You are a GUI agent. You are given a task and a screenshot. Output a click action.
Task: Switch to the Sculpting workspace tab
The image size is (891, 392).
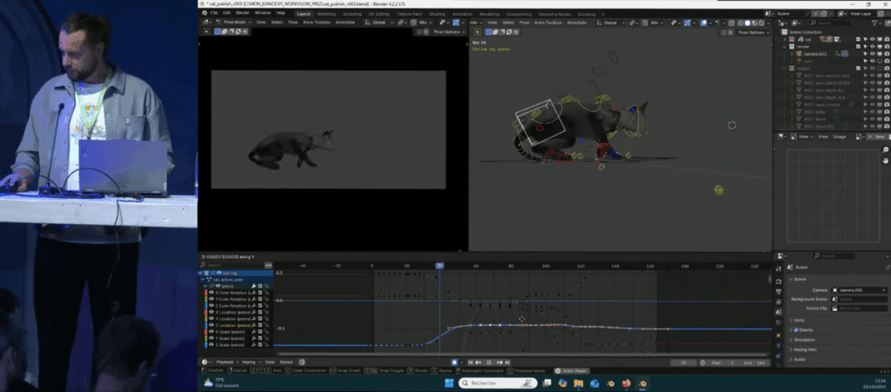coord(352,14)
